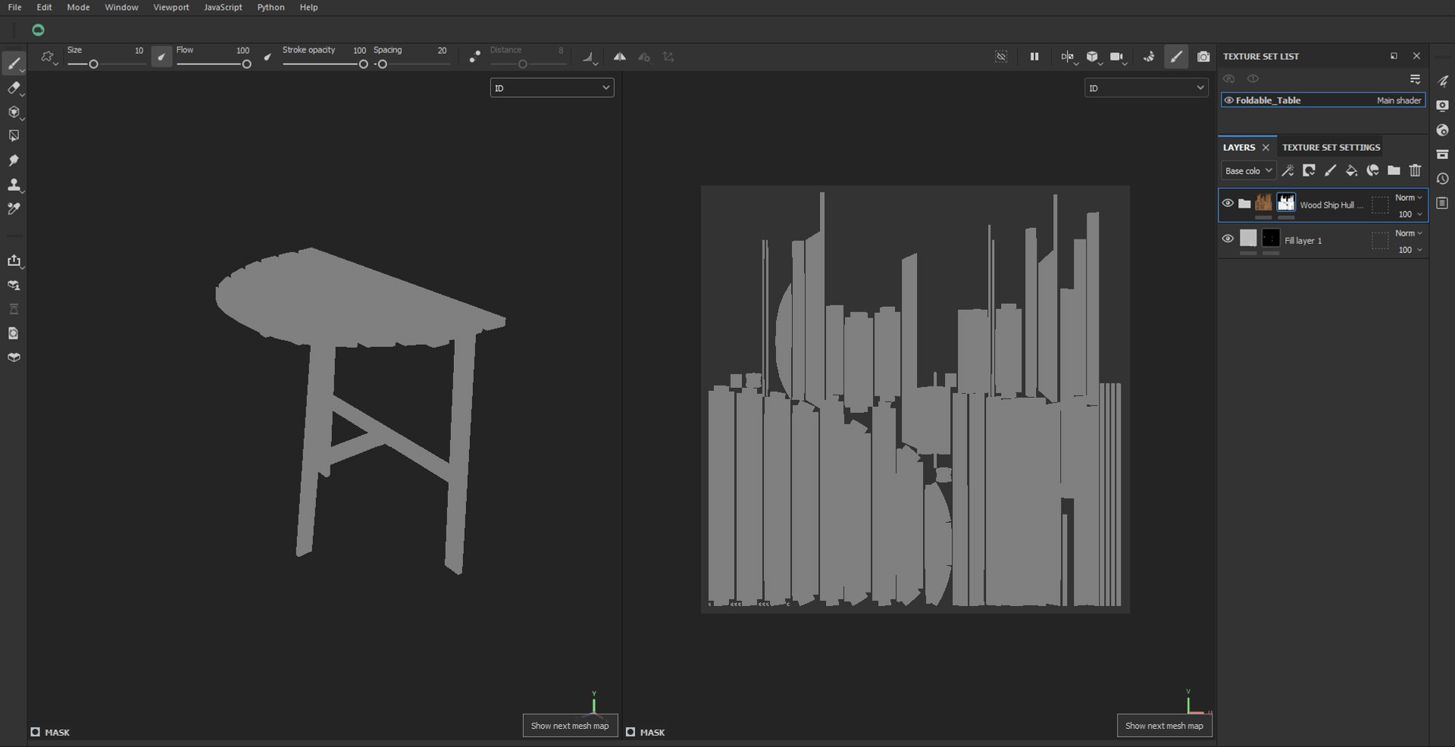This screenshot has height=747, width=1455.
Task: Open the Python menu
Action: (x=271, y=7)
